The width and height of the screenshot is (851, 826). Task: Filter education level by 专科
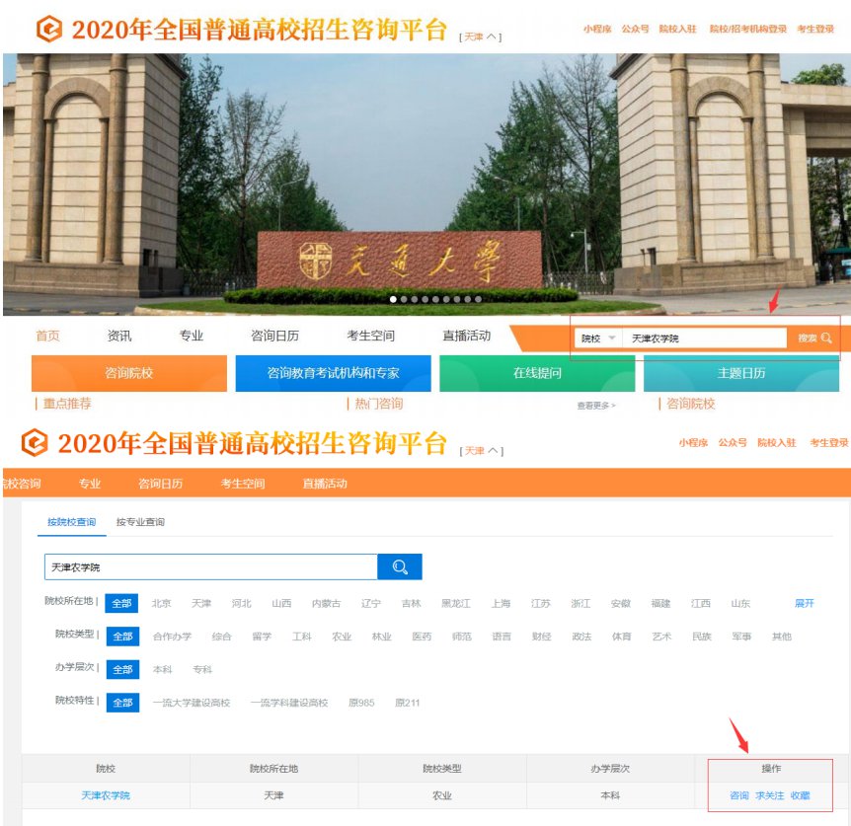tap(202, 669)
